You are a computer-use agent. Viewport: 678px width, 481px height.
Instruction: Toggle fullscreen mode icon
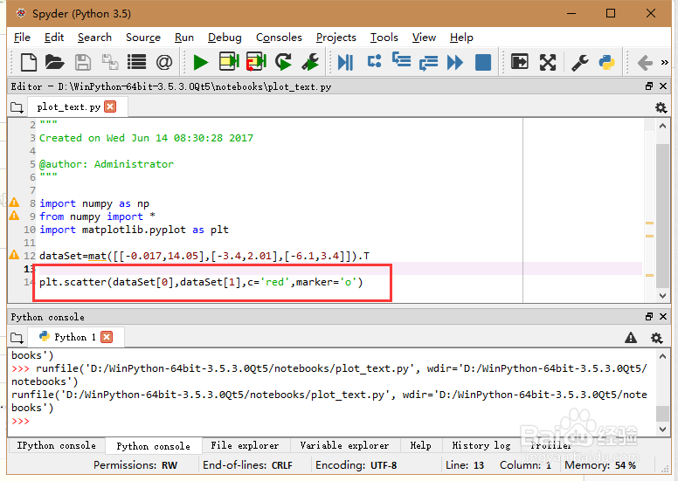(548, 62)
